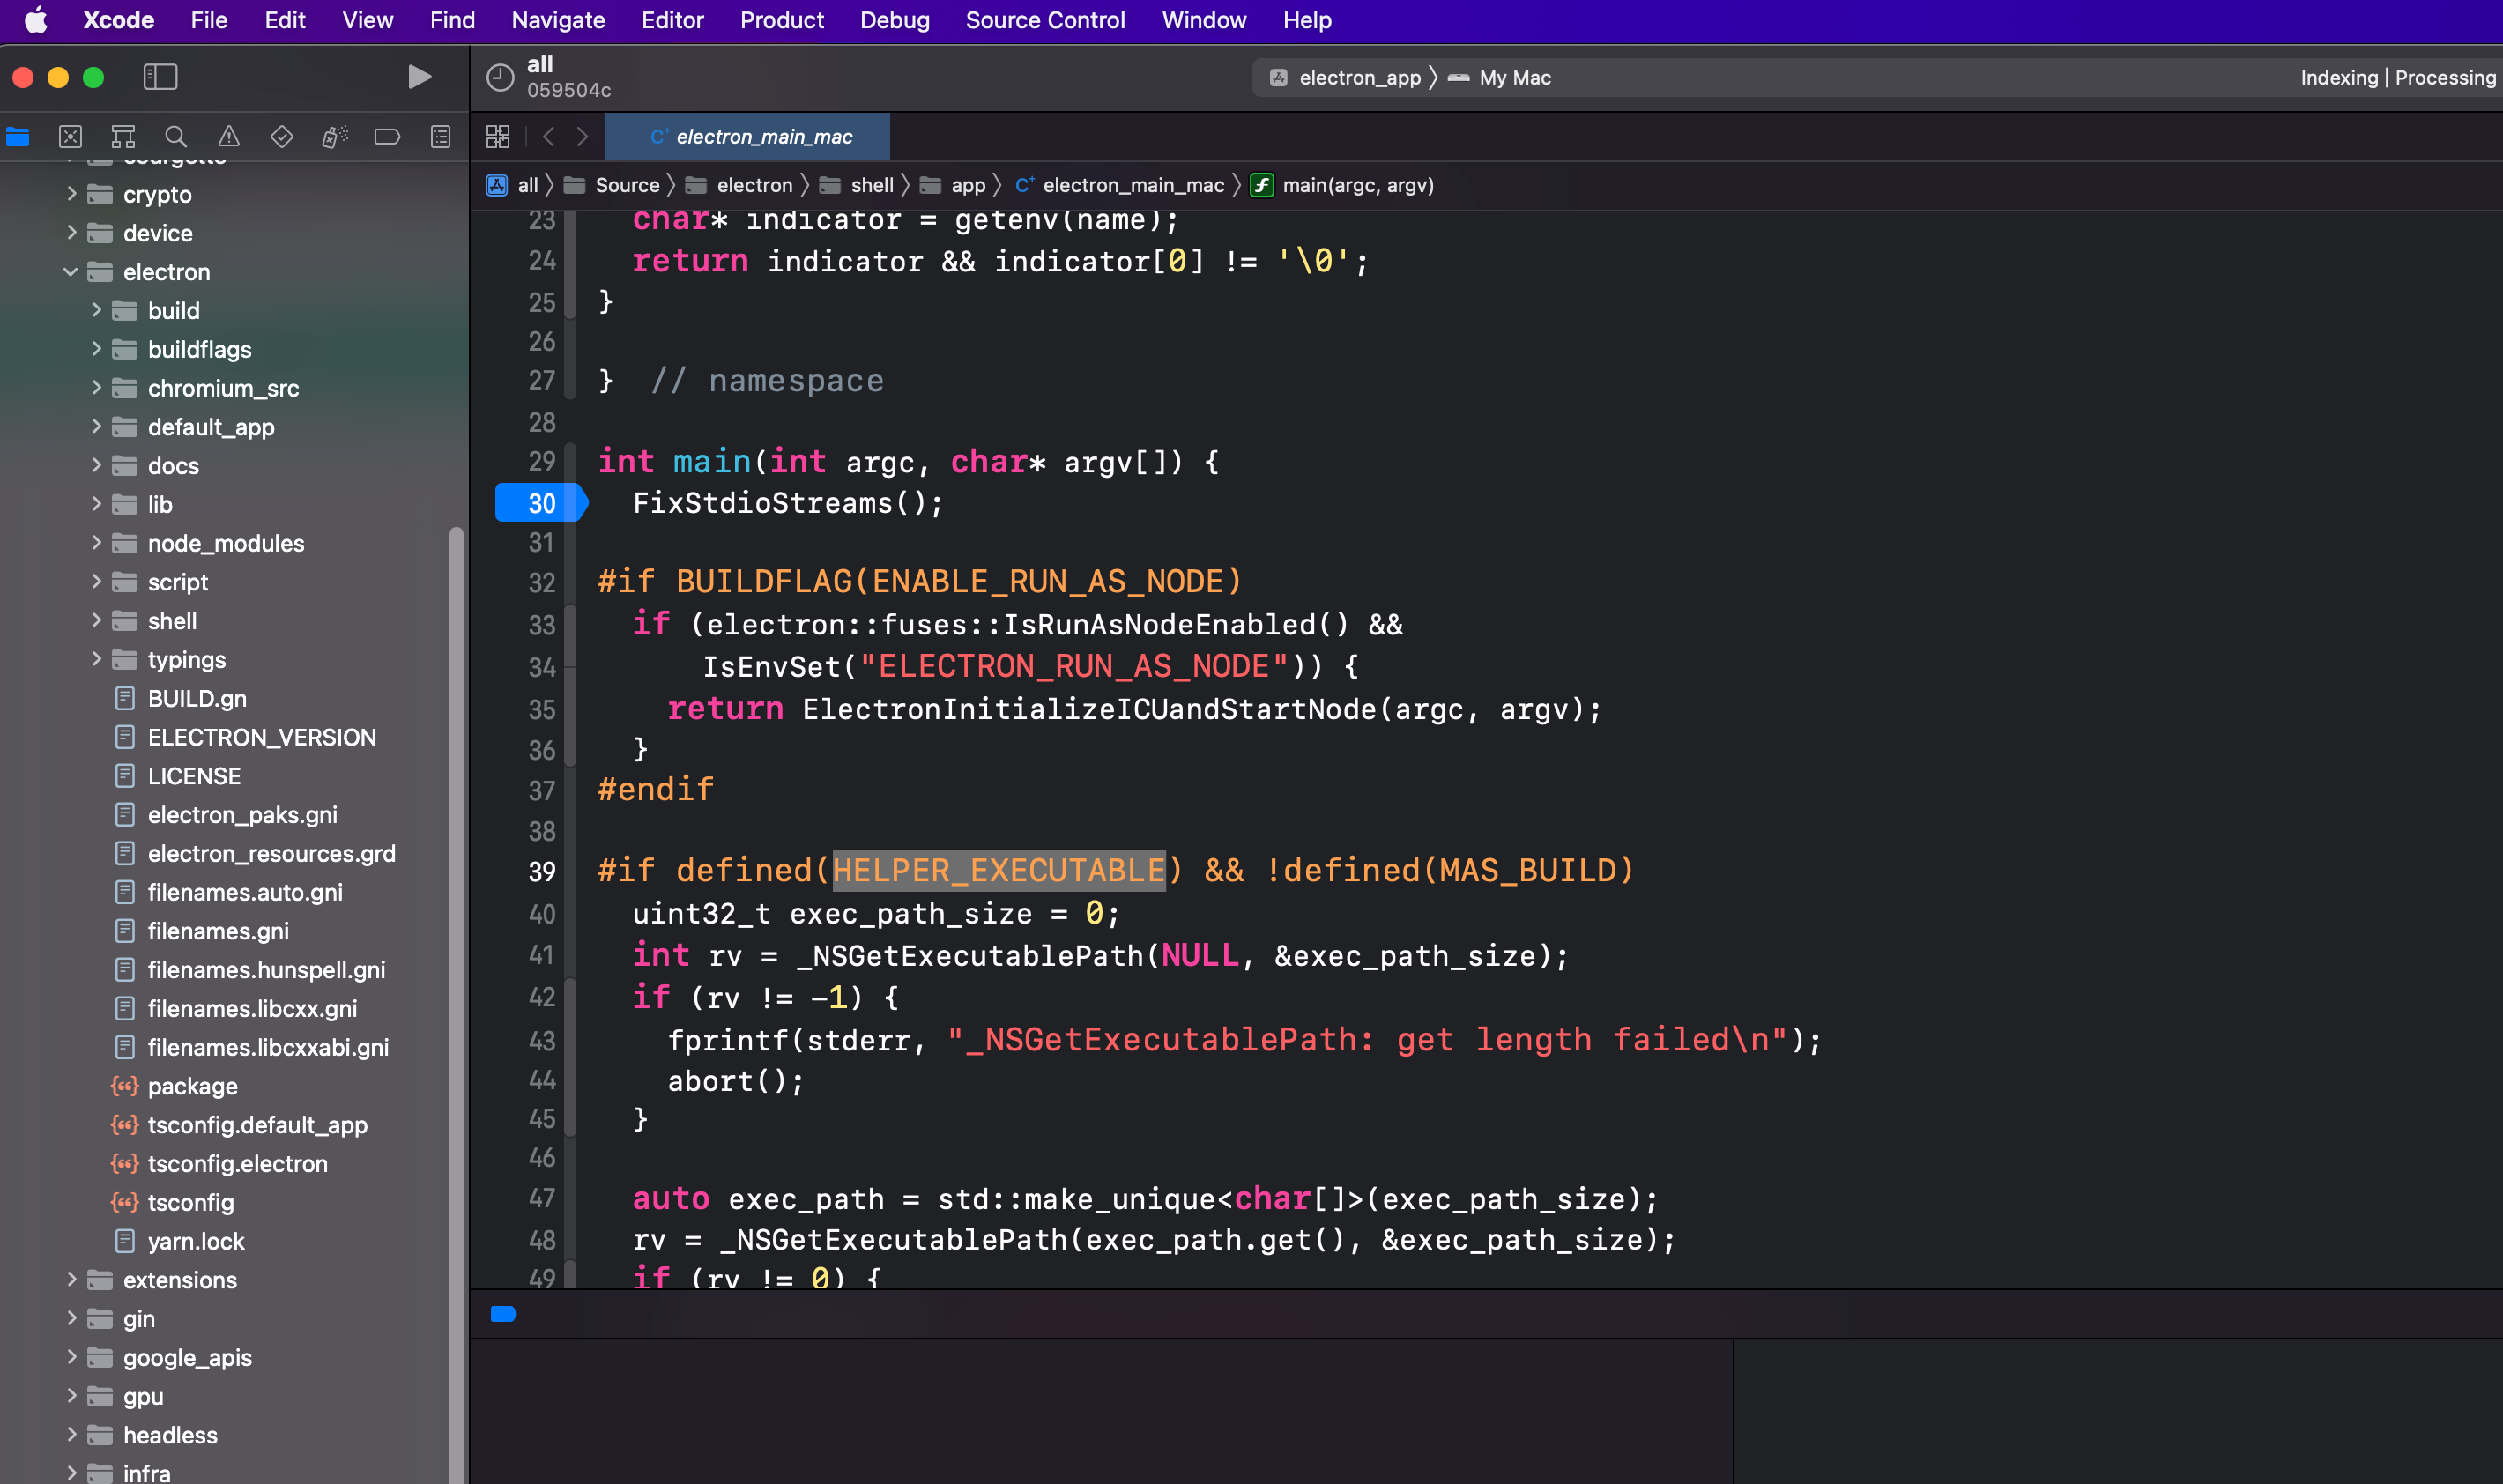Select filenames.hunspell.gni file
Viewport: 2503px width, 1484px height.
(265, 970)
